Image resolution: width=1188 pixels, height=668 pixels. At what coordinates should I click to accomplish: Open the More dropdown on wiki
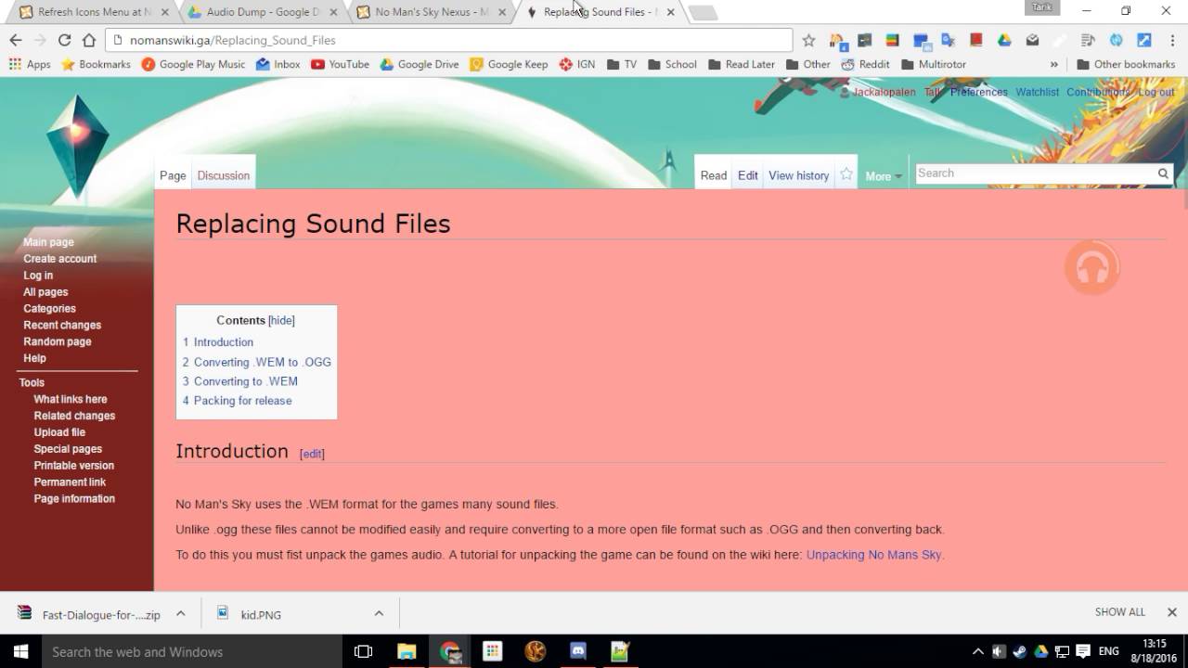tap(884, 176)
